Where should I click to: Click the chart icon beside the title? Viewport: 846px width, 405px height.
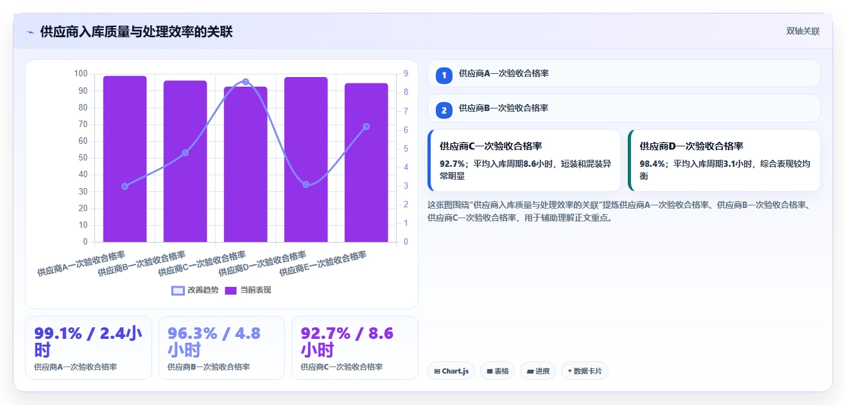point(30,31)
